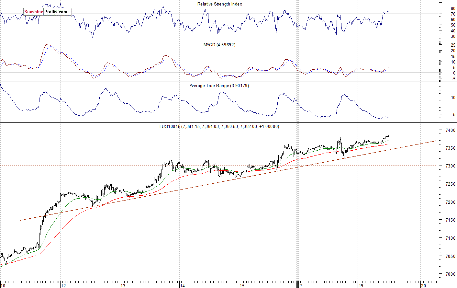
Task: Select the Relative Strength Index title
Action: pos(220,4)
